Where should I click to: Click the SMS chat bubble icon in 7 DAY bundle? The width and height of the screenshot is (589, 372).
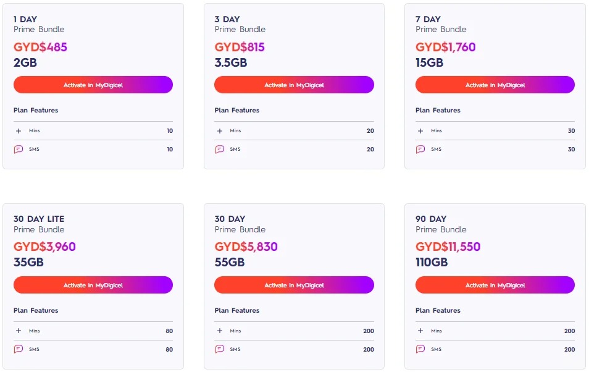pyautogui.click(x=420, y=150)
